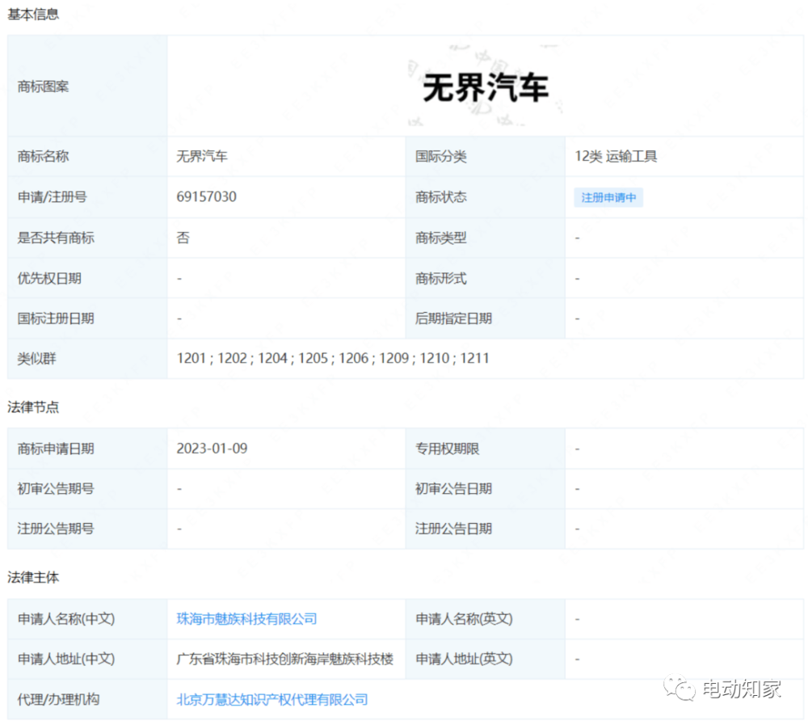The width and height of the screenshot is (808, 725).
Task: Click the 申请人地址(中文) label
Action: pos(66,659)
